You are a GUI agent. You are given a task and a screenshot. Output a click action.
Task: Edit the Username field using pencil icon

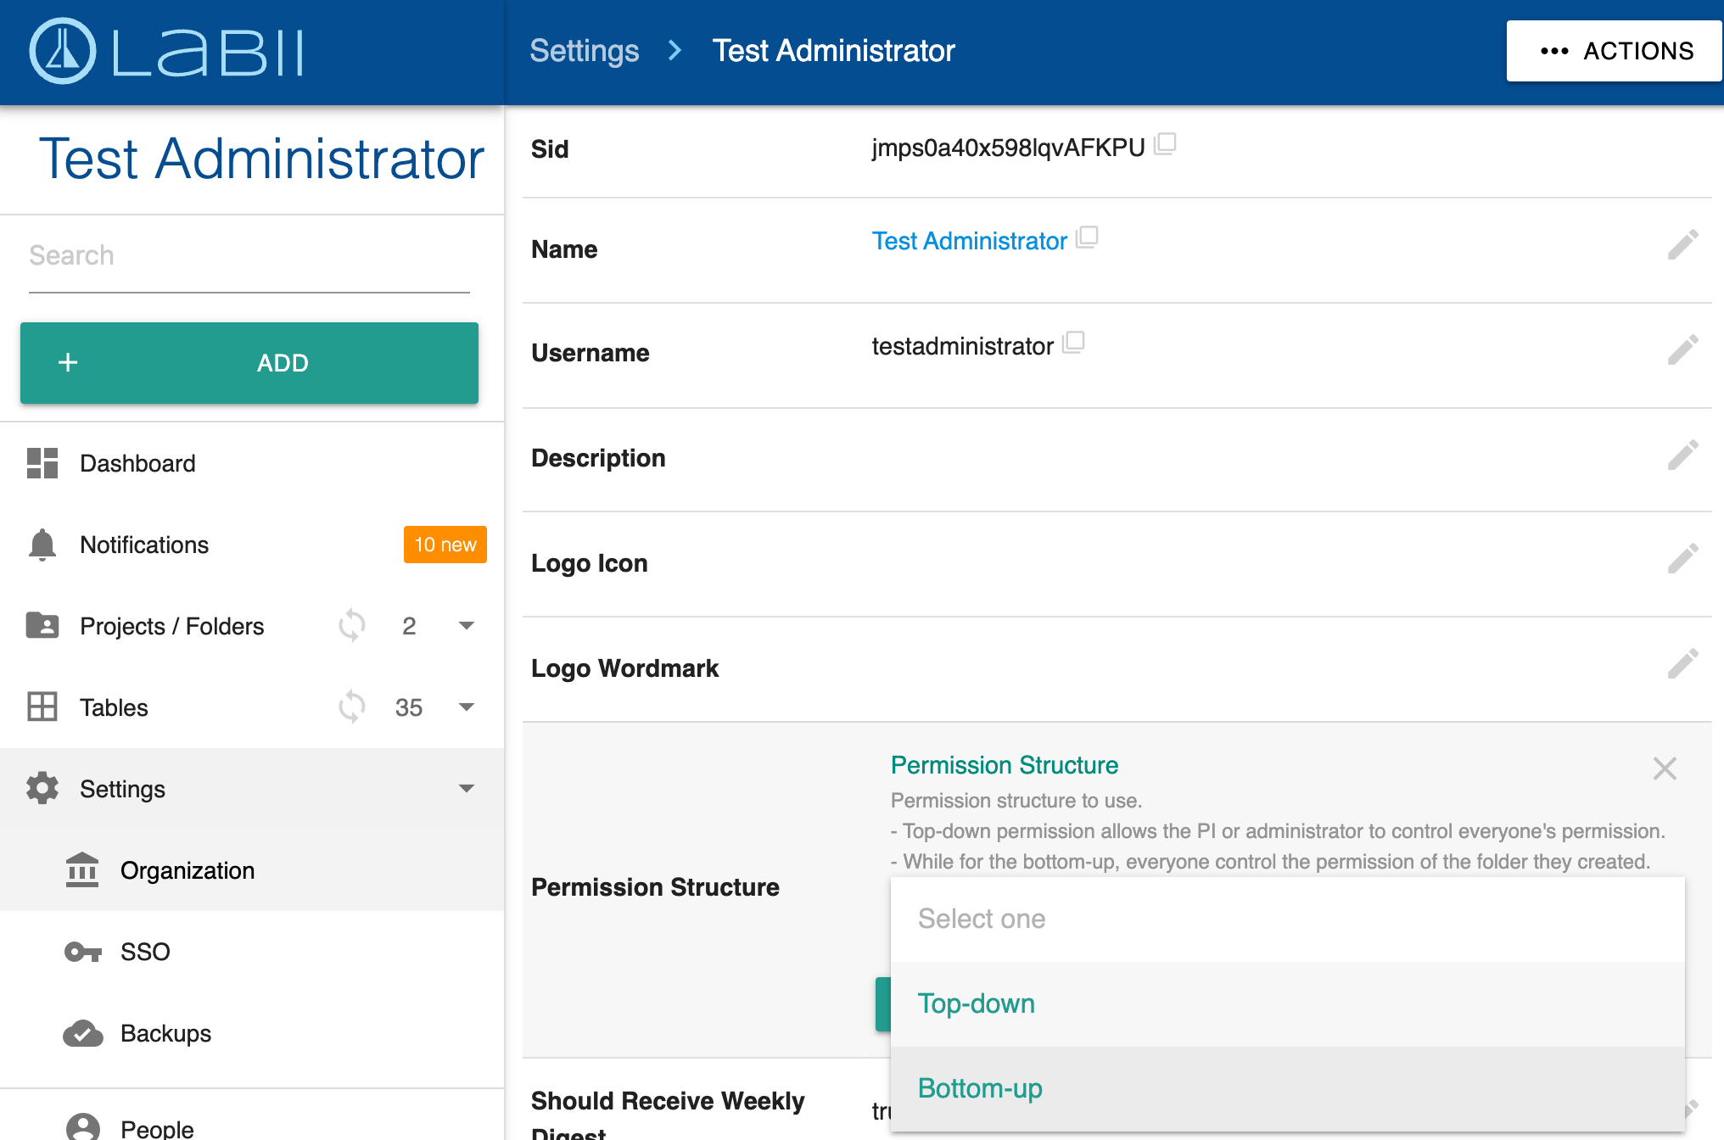[x=1682, y=350]
